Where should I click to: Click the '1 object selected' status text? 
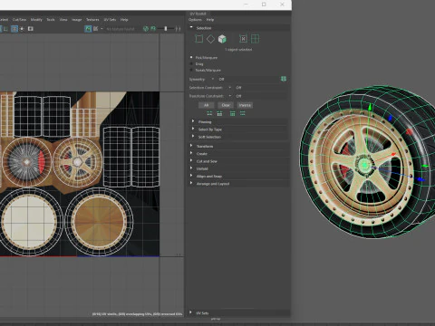[x=238, y=50]
